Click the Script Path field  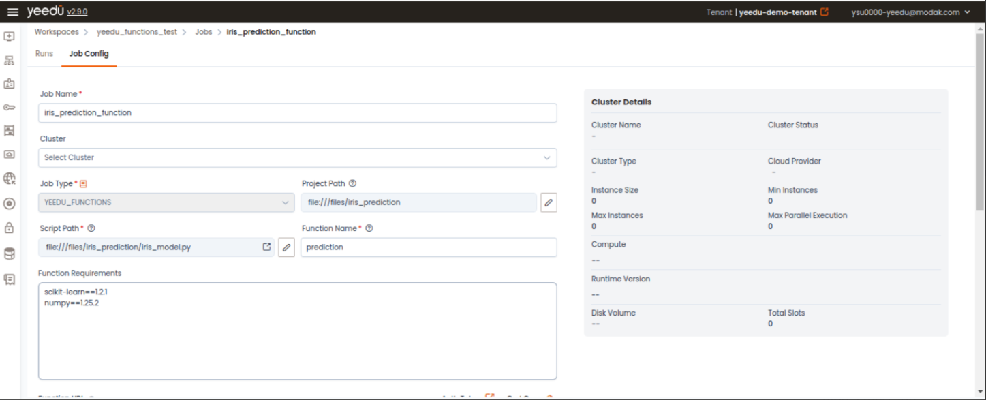(157, 247)
